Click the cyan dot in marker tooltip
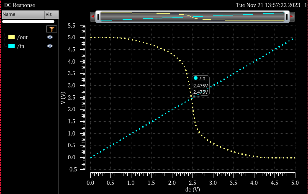The width and height of the screenshot is (308, 194). pyautogui.click(x=195, y=78)
